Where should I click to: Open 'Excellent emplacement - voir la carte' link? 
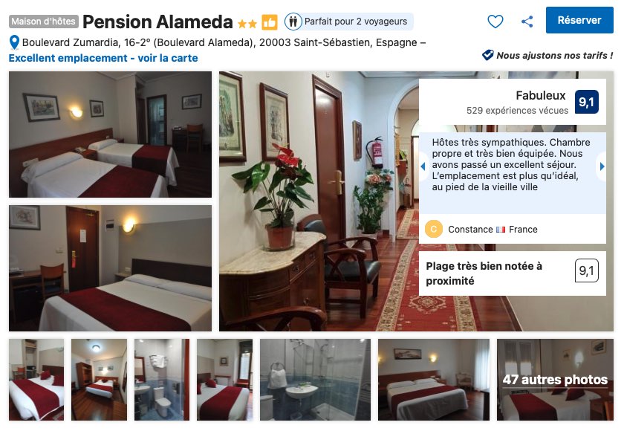pos(103,58)
